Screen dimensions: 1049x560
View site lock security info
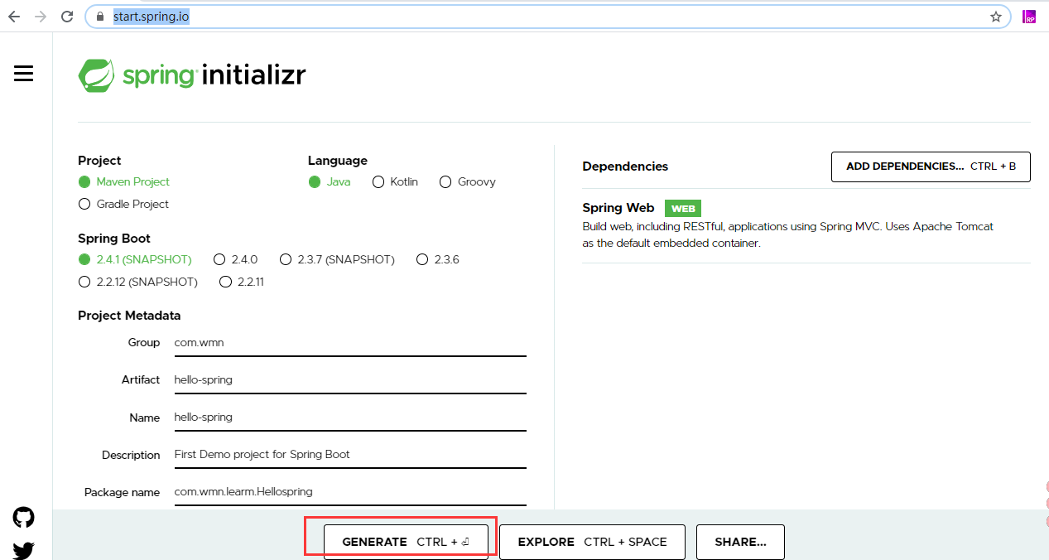[100, 17]
